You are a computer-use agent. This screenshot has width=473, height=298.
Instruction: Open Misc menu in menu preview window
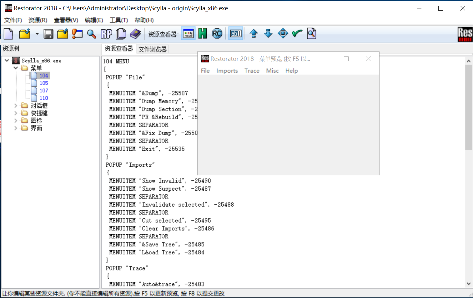click(272, 71)
